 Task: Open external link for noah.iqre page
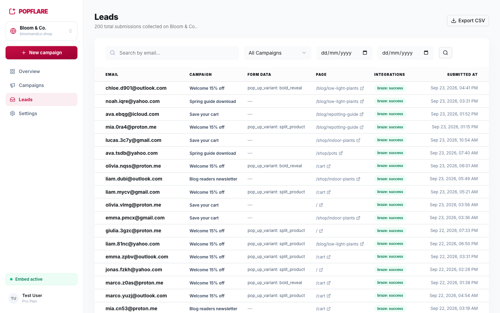point(362,102)
